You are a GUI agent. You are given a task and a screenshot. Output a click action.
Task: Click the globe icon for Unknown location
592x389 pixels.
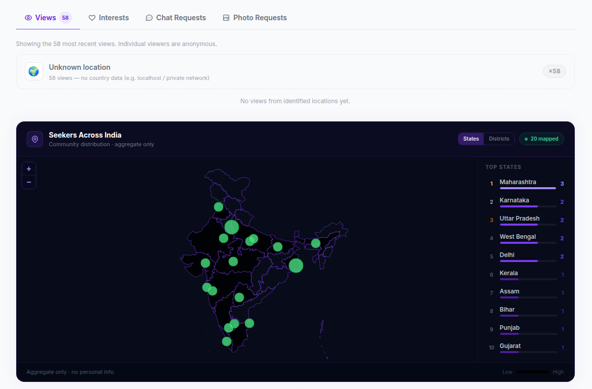click(34, 71)
